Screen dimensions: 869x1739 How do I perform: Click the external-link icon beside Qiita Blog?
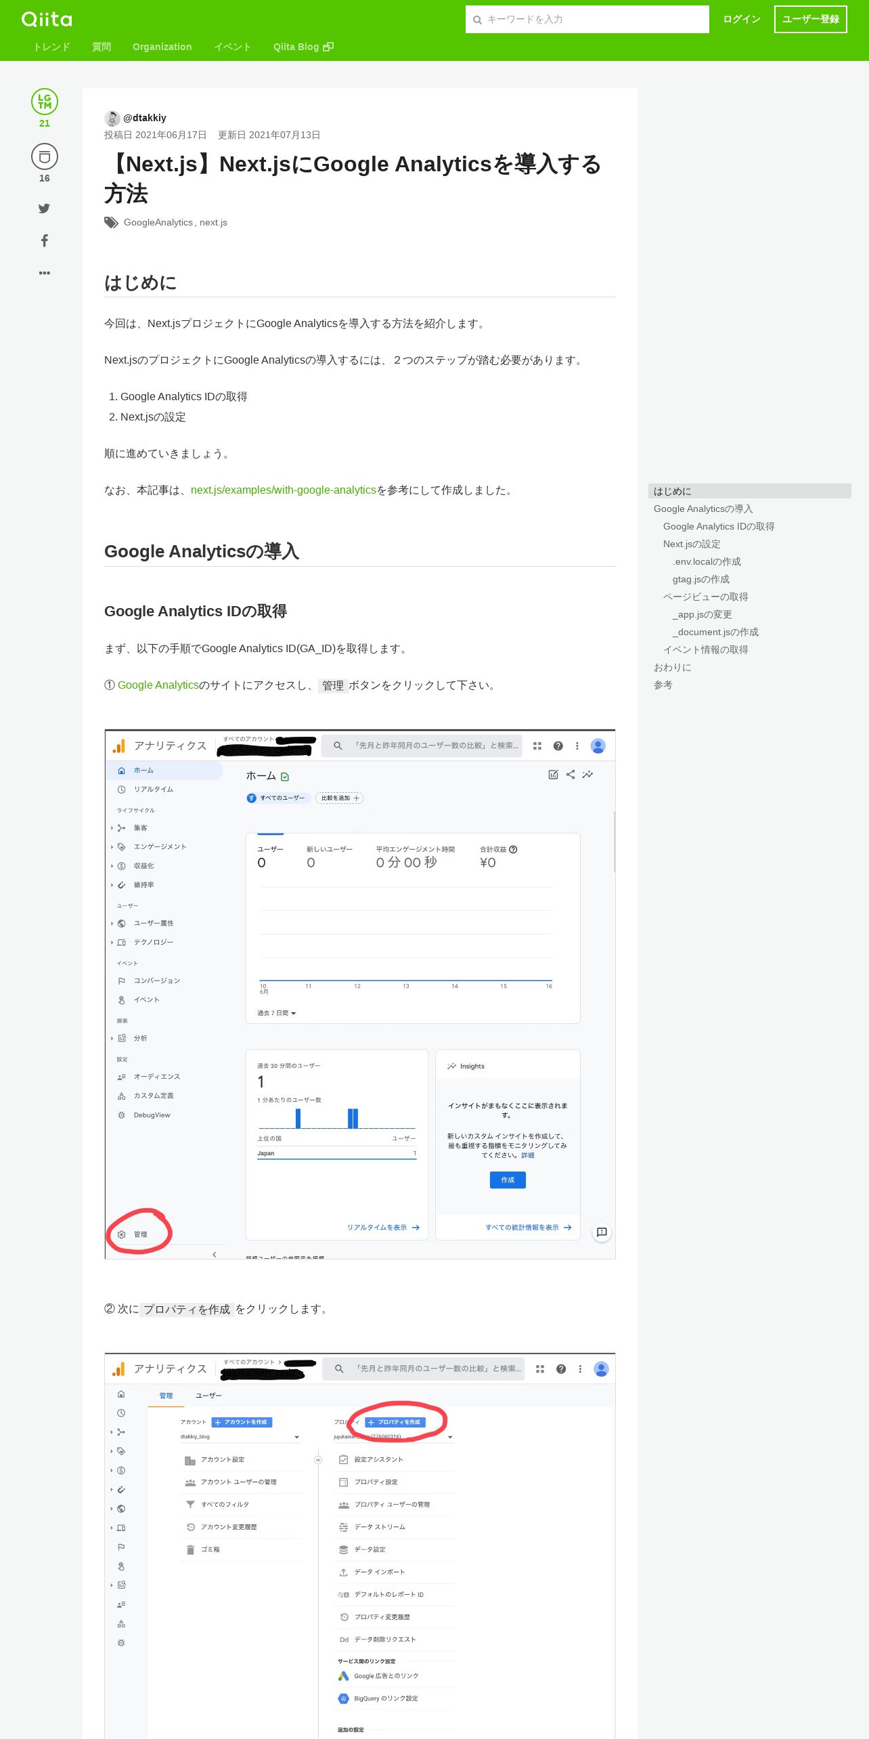[x=328, y=47]
